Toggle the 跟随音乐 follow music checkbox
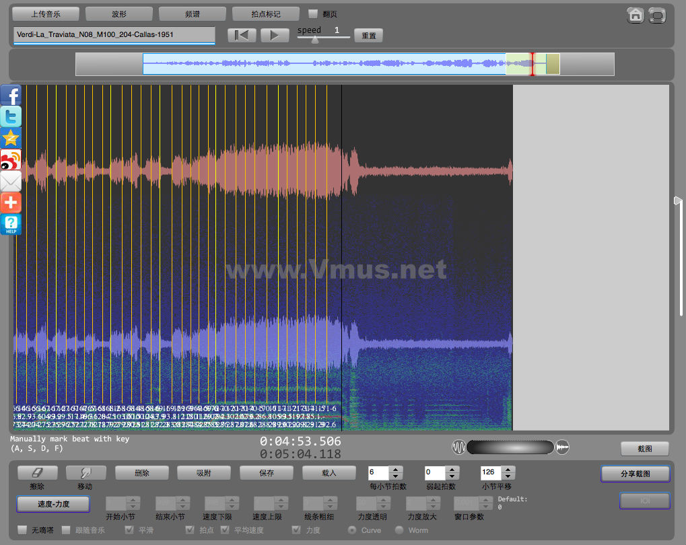 (66, 530)
